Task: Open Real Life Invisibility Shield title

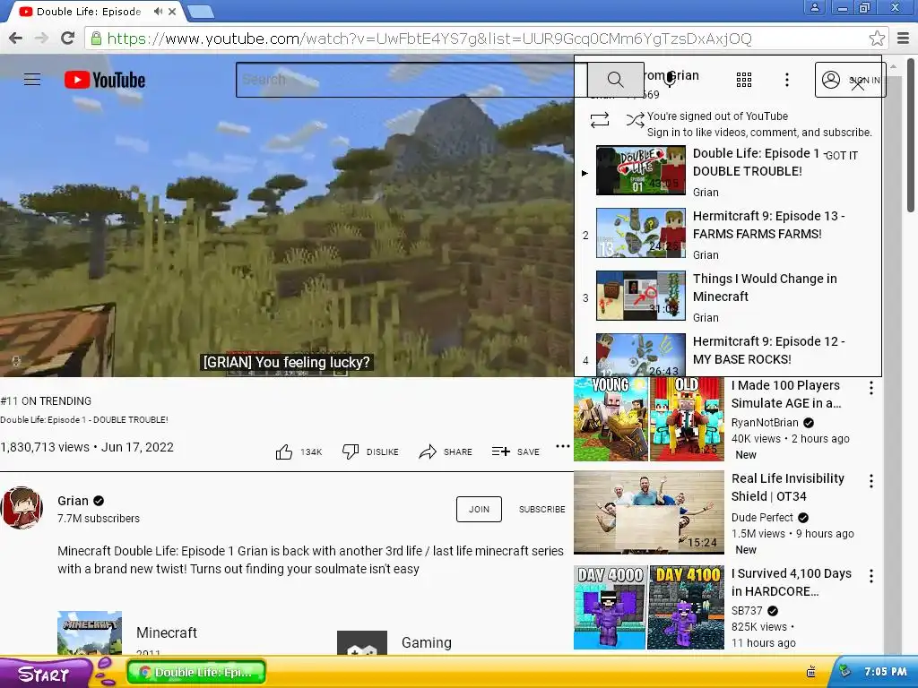Action: coord(787,487)
